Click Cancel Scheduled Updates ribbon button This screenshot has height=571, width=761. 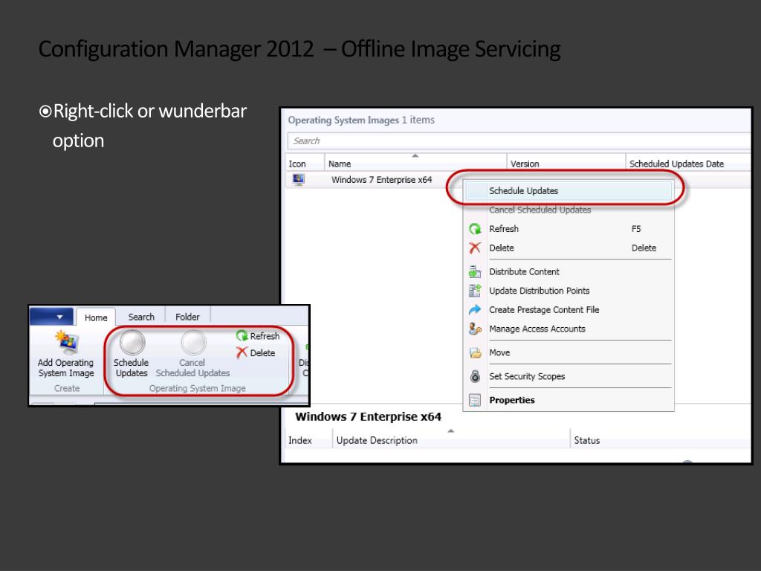tap(192, 355)
